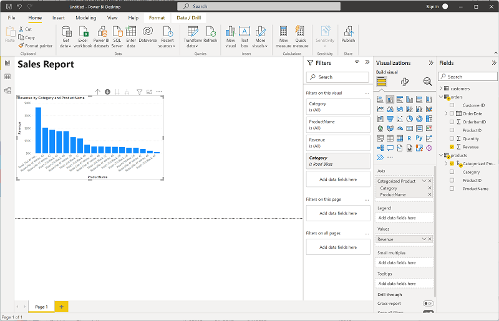
Task: Select the map globe visual
Action: (x=380, y=128)
